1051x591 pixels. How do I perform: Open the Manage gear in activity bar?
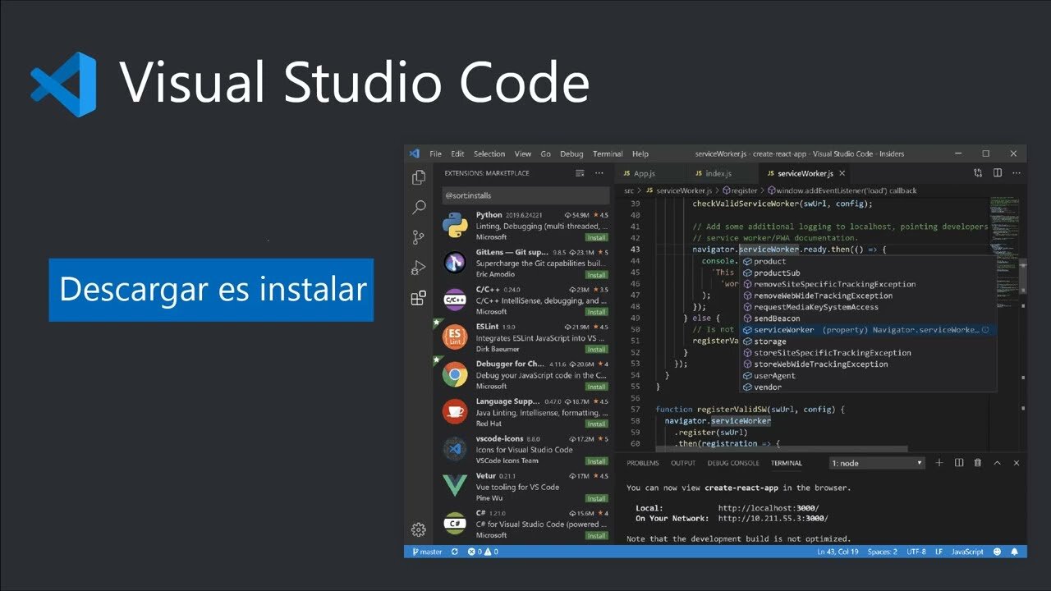[x=418, y=529]
